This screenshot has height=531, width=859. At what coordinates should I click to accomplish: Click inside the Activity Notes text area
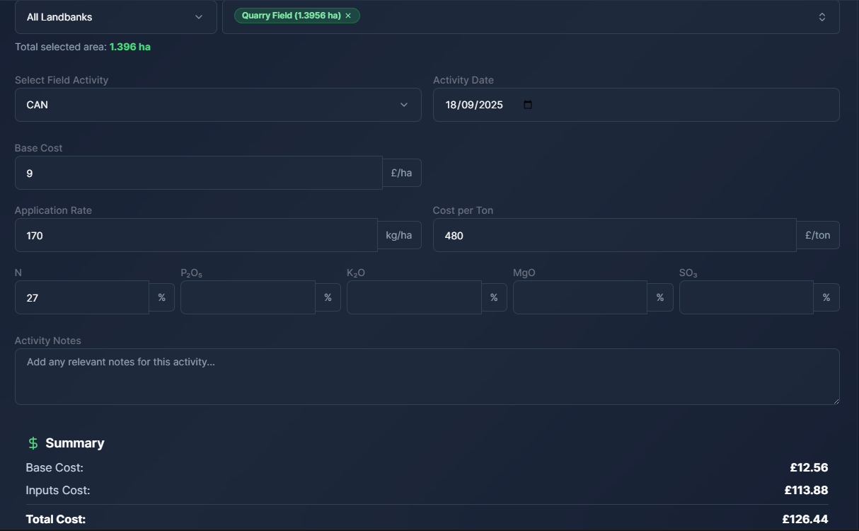click(x=427, y=377)
